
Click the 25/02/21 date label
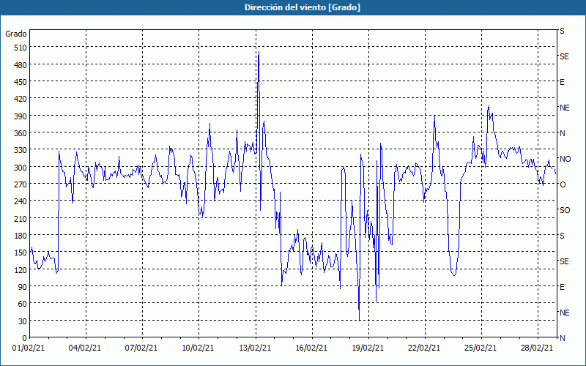click(481, 348)
